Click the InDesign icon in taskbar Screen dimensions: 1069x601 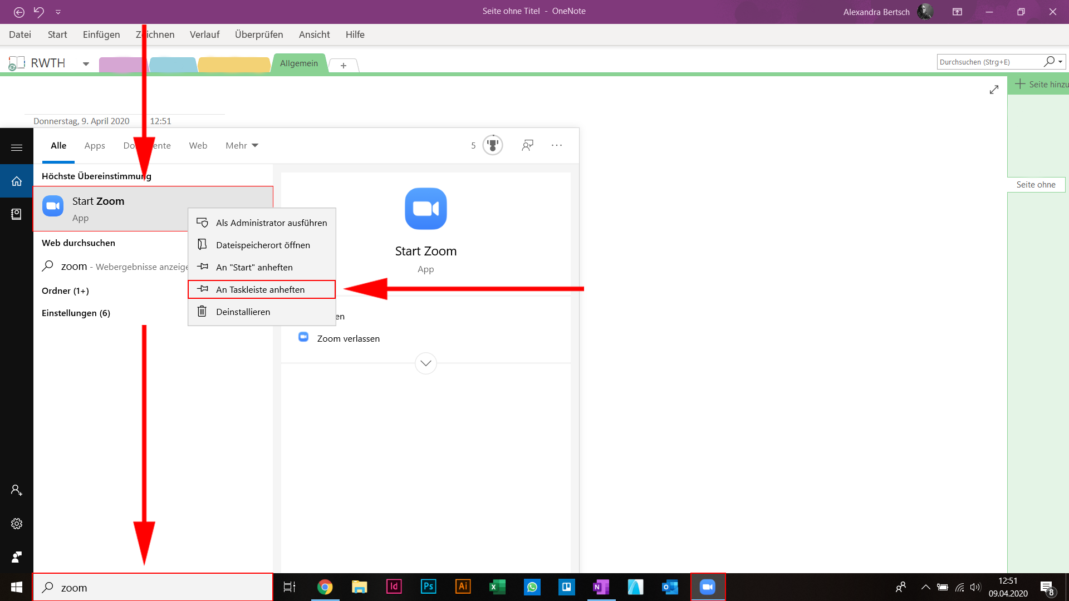[393, 587]
